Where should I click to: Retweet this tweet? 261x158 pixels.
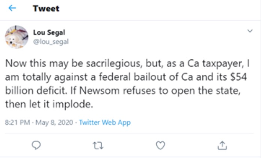pyautogui.click(x=99, y=145)
